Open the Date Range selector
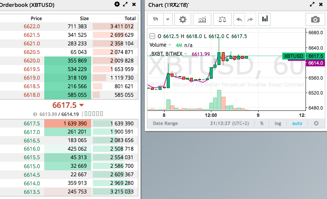Image resolution: width=327 pixels, height=199 pixels. tap(165, 123)
